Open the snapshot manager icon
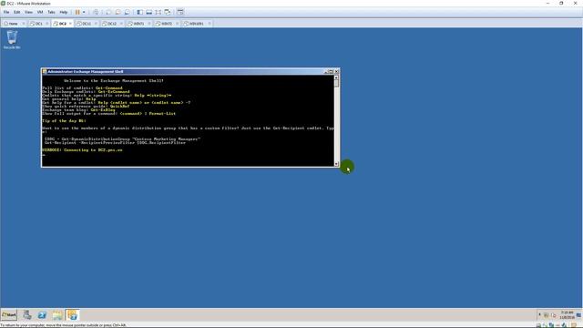 127,12
